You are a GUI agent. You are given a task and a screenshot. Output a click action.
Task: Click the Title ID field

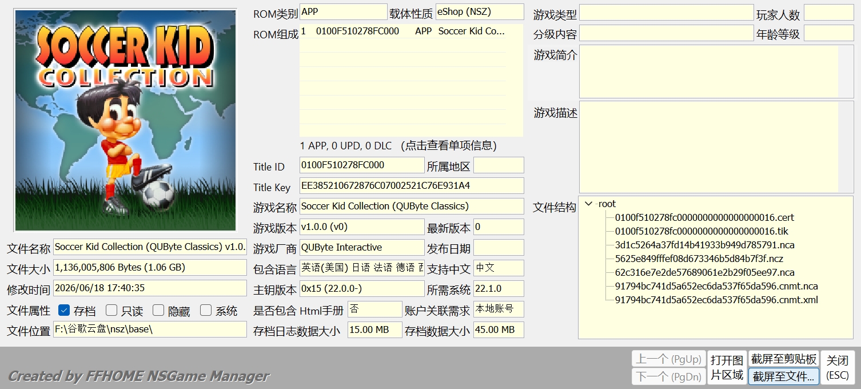click(x=362, y=165)
